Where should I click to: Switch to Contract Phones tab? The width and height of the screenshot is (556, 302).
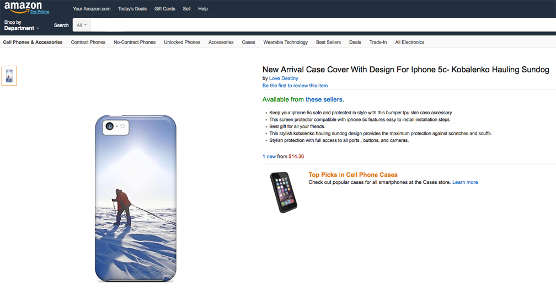pyautogui.click(x=88, y=43)
